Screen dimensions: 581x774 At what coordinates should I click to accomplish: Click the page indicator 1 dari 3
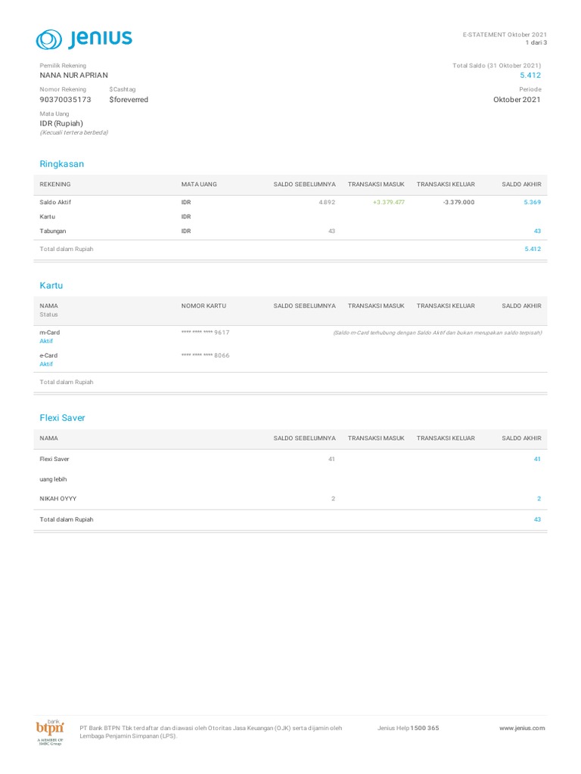click(536, 42)
